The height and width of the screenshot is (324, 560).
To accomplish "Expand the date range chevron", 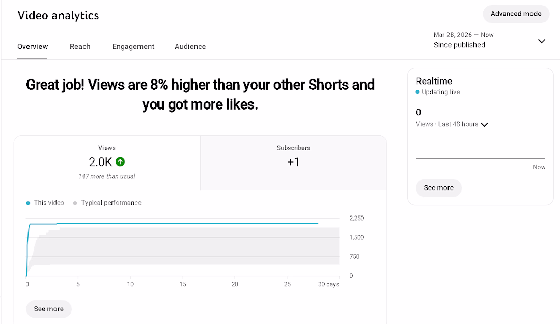I will click(x=542, y=41).
